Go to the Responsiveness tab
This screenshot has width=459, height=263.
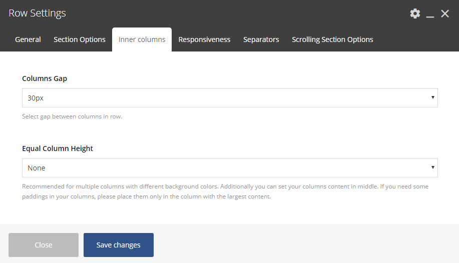click(x=204, y=39)
